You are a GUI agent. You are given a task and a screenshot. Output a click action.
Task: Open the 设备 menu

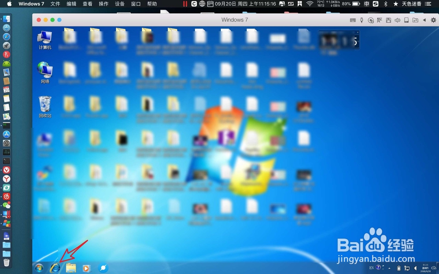(x=120, y=4)
